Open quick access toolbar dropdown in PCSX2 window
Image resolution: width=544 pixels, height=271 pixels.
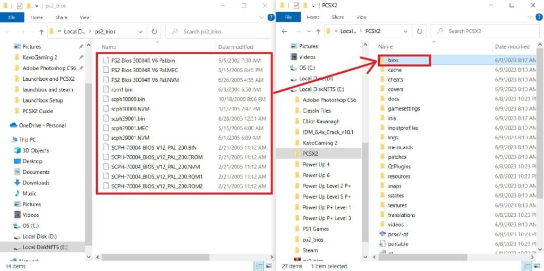tap(313, 5)
